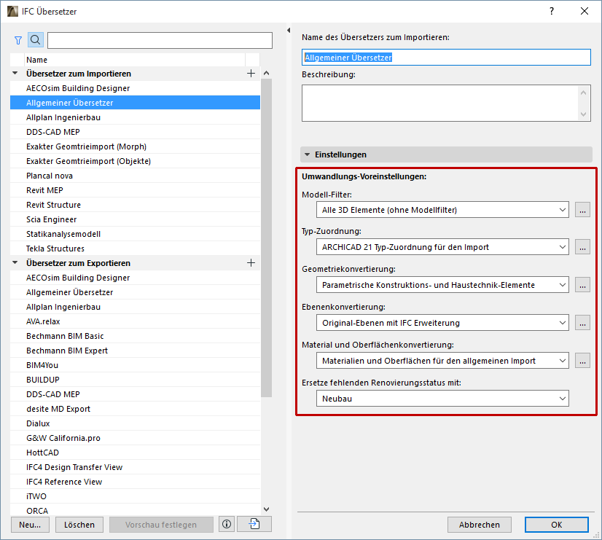This screenshot has width=602, height=540.
Task: Select Tekla Structures translator
Action: pos(135,249)
